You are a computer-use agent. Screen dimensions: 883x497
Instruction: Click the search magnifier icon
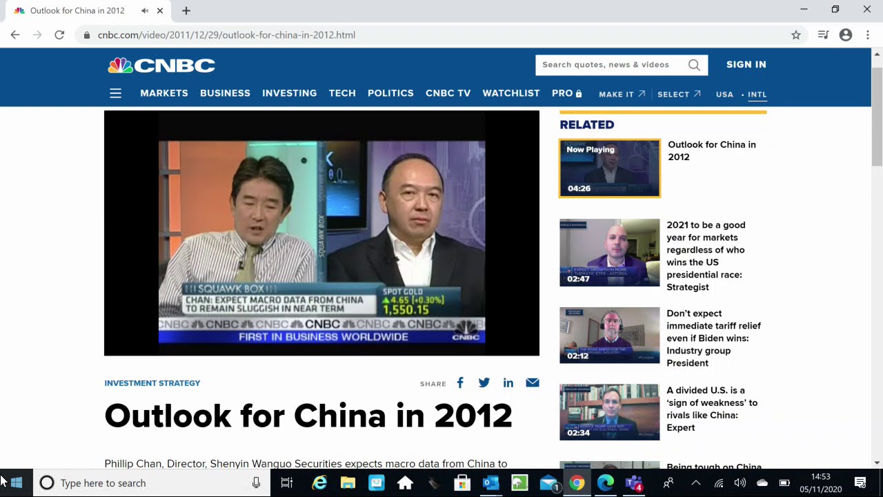[694, 65]
